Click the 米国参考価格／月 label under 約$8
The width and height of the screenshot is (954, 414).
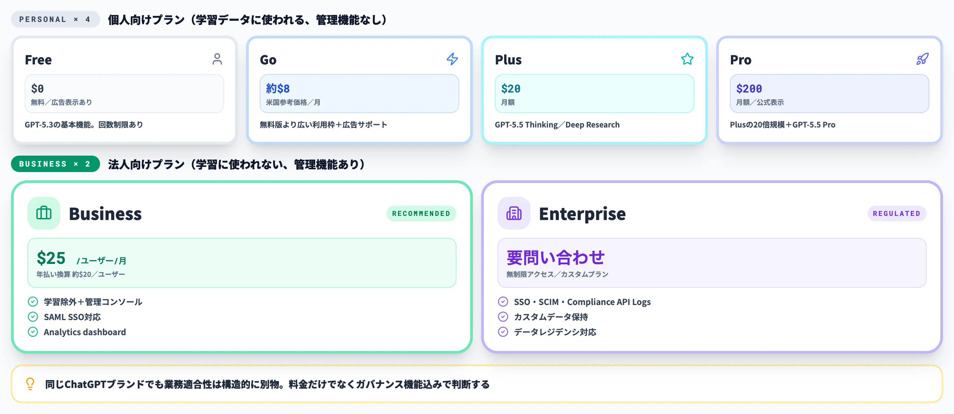[293, 102]
